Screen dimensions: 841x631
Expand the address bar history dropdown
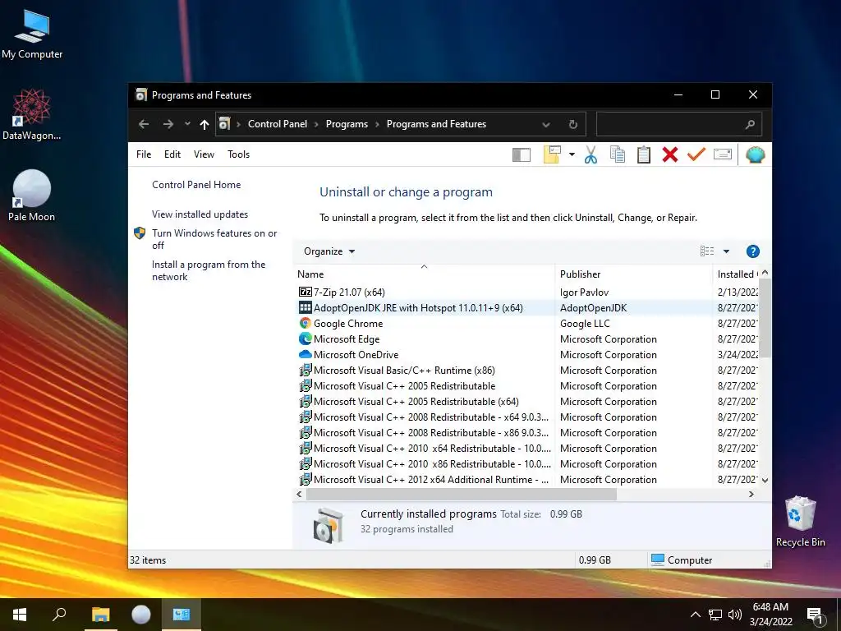(x=546, y=125)
